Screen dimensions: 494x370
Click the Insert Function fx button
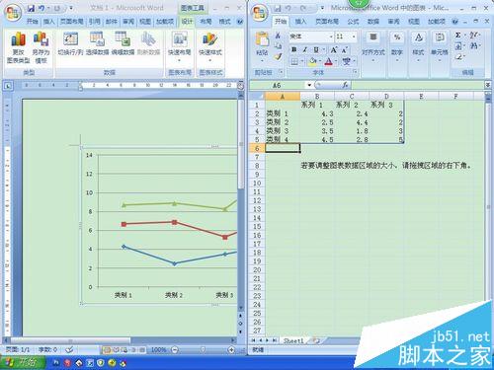pyautogui.click(x=345, y=86)
